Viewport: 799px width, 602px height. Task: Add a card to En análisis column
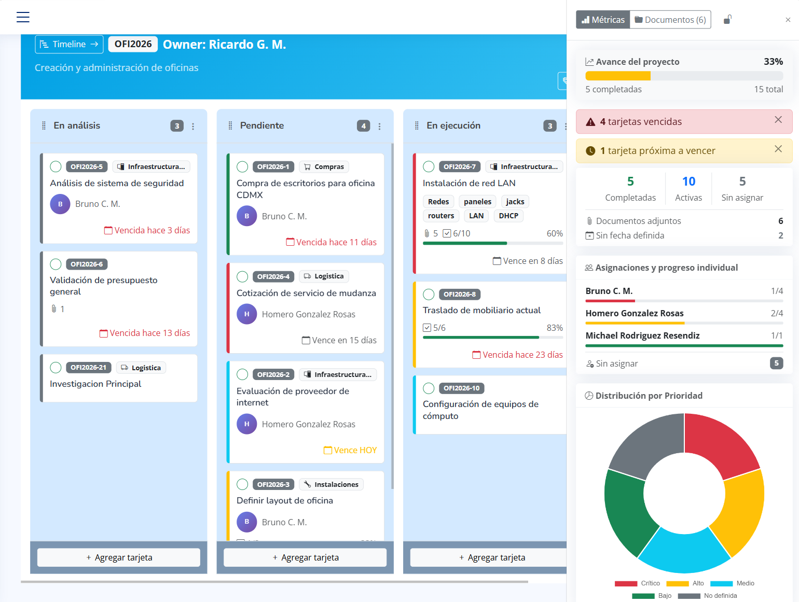tap(119, 557)
